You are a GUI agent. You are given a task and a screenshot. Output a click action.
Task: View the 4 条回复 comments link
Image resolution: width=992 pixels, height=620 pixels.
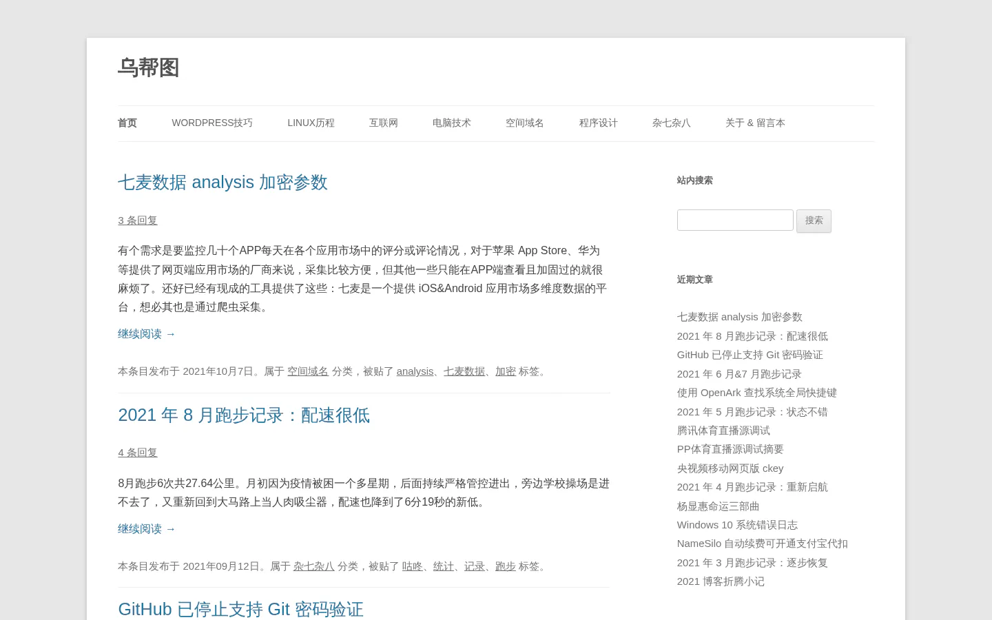pos(138,453)
